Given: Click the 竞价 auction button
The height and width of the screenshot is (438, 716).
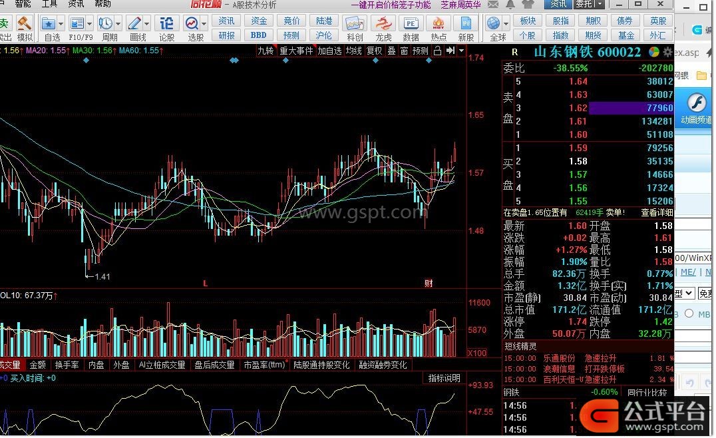Looking at the screenshot, I should pyautogui.click(x=291, y=21).
